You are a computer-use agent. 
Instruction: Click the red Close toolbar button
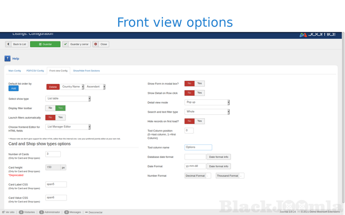pyautogui.click(x=100, y=44)
